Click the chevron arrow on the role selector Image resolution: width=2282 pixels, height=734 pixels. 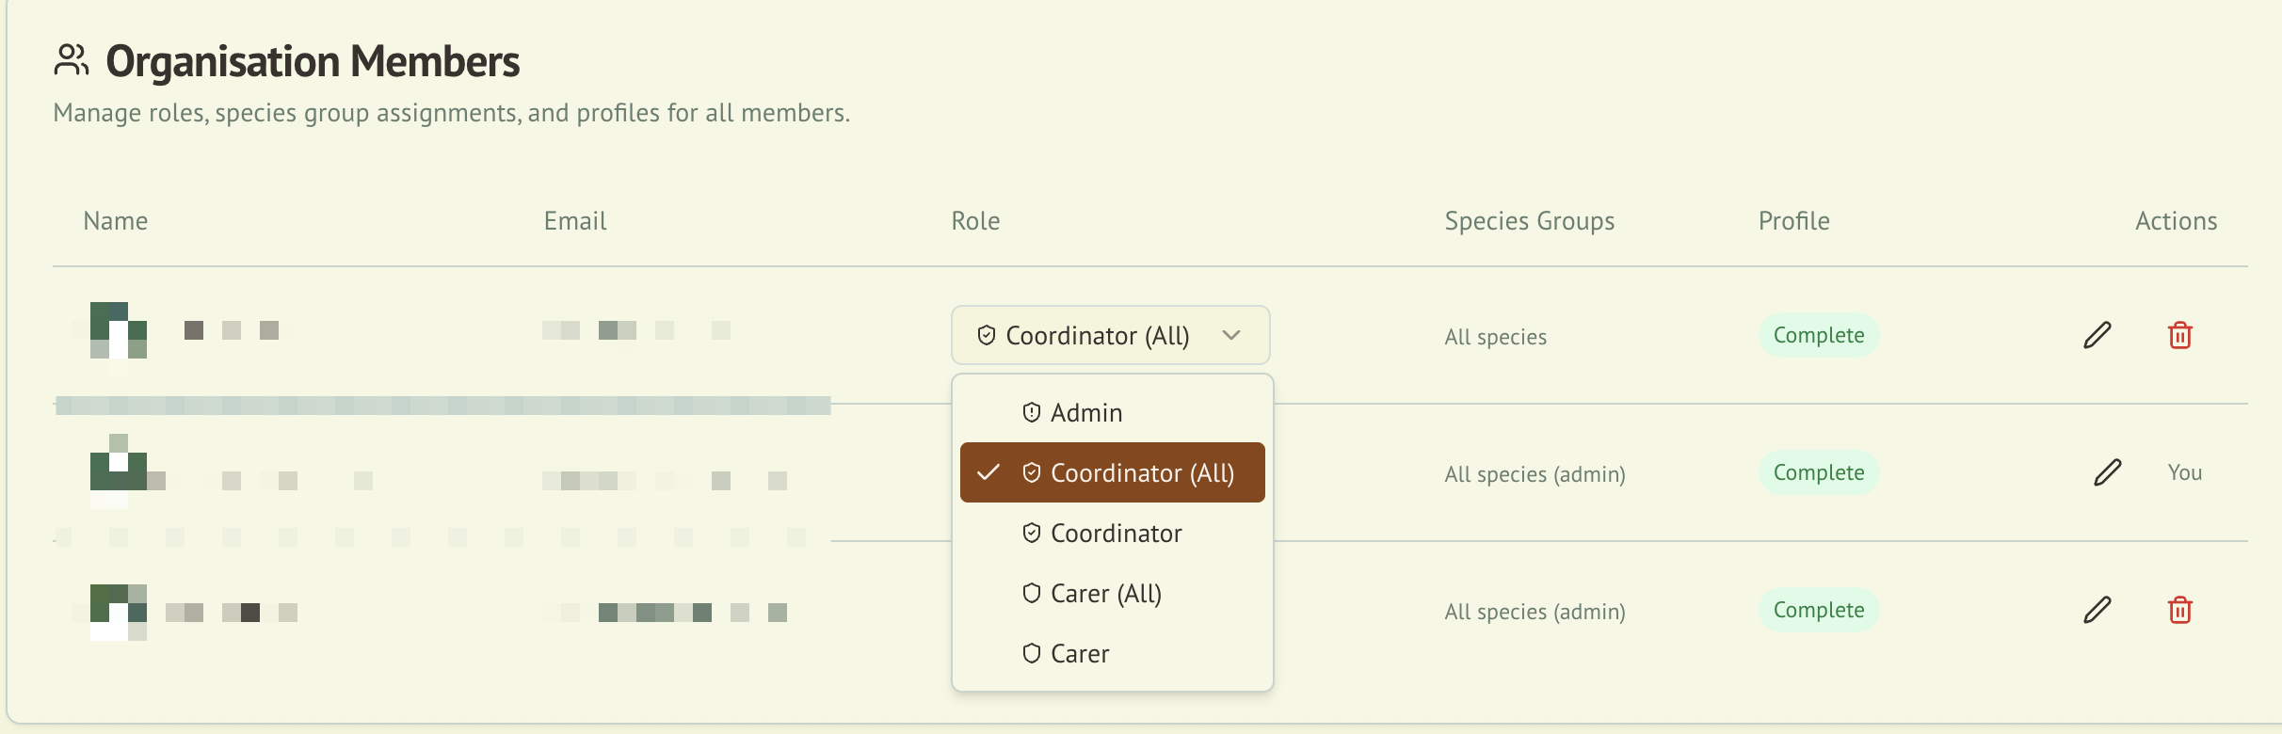point(1231,335)
